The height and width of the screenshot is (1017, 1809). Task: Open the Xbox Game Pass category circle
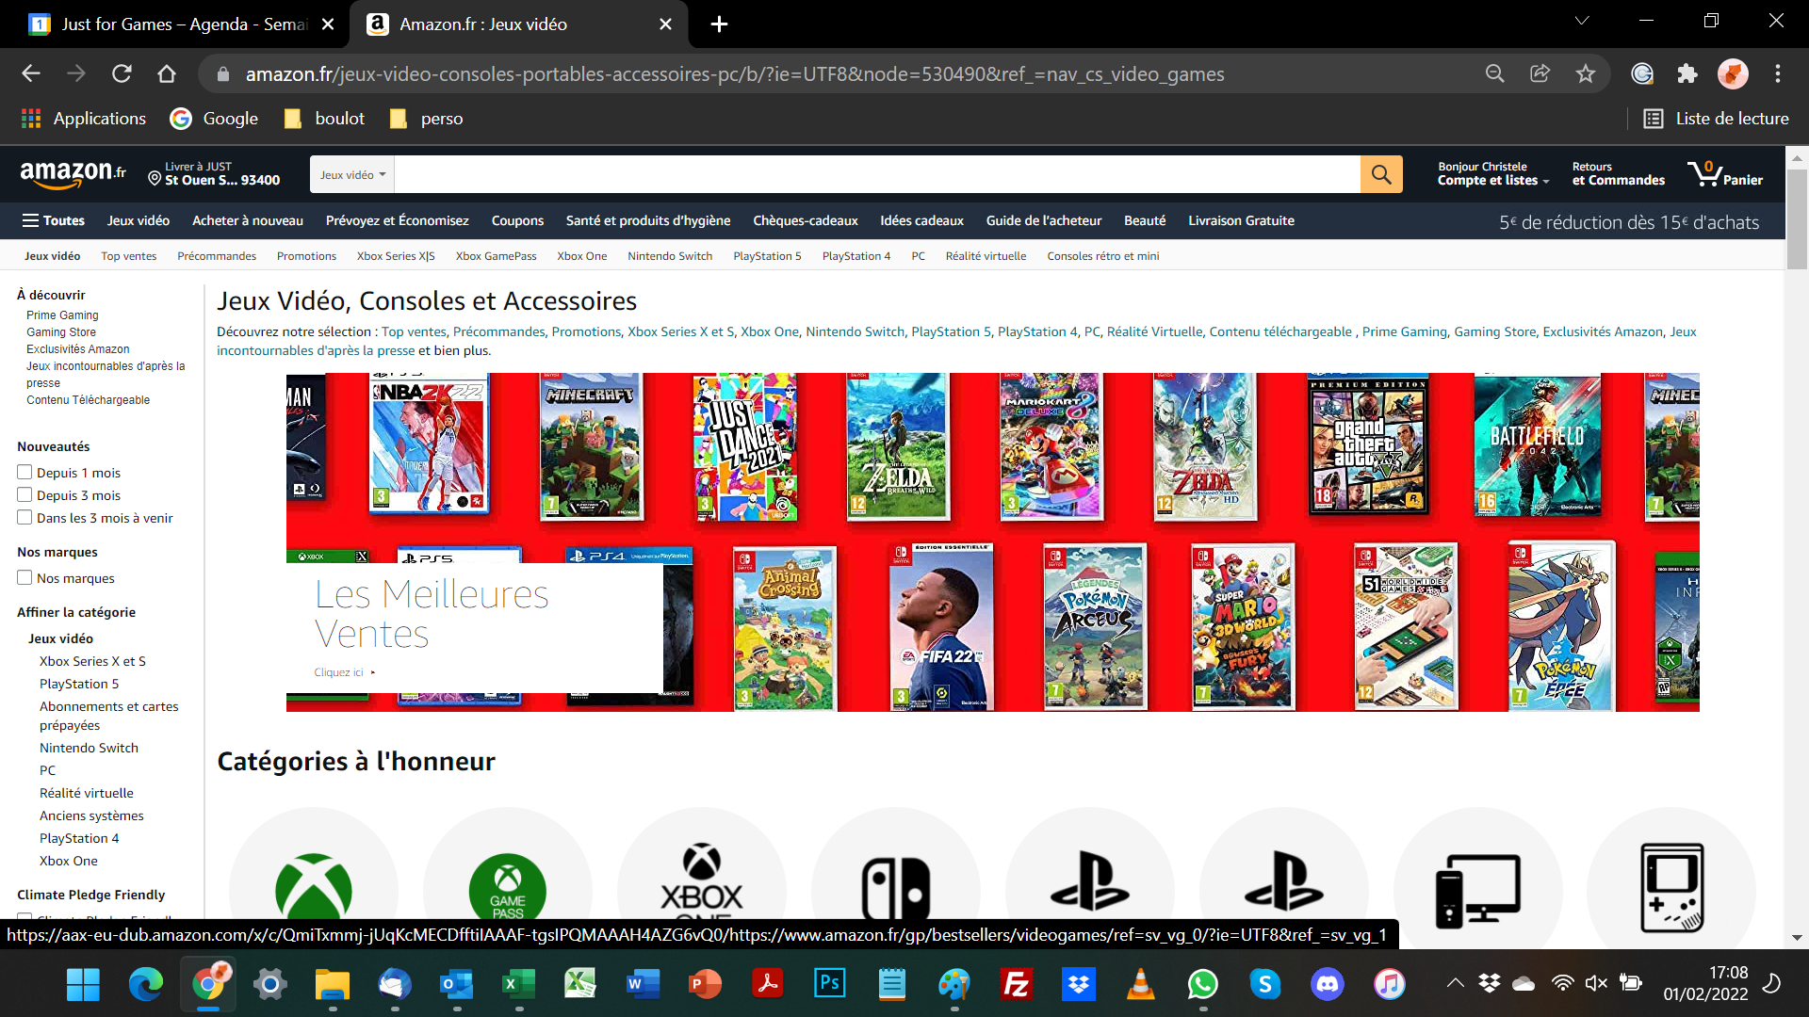pyautogui.click(x=507, y=888)
